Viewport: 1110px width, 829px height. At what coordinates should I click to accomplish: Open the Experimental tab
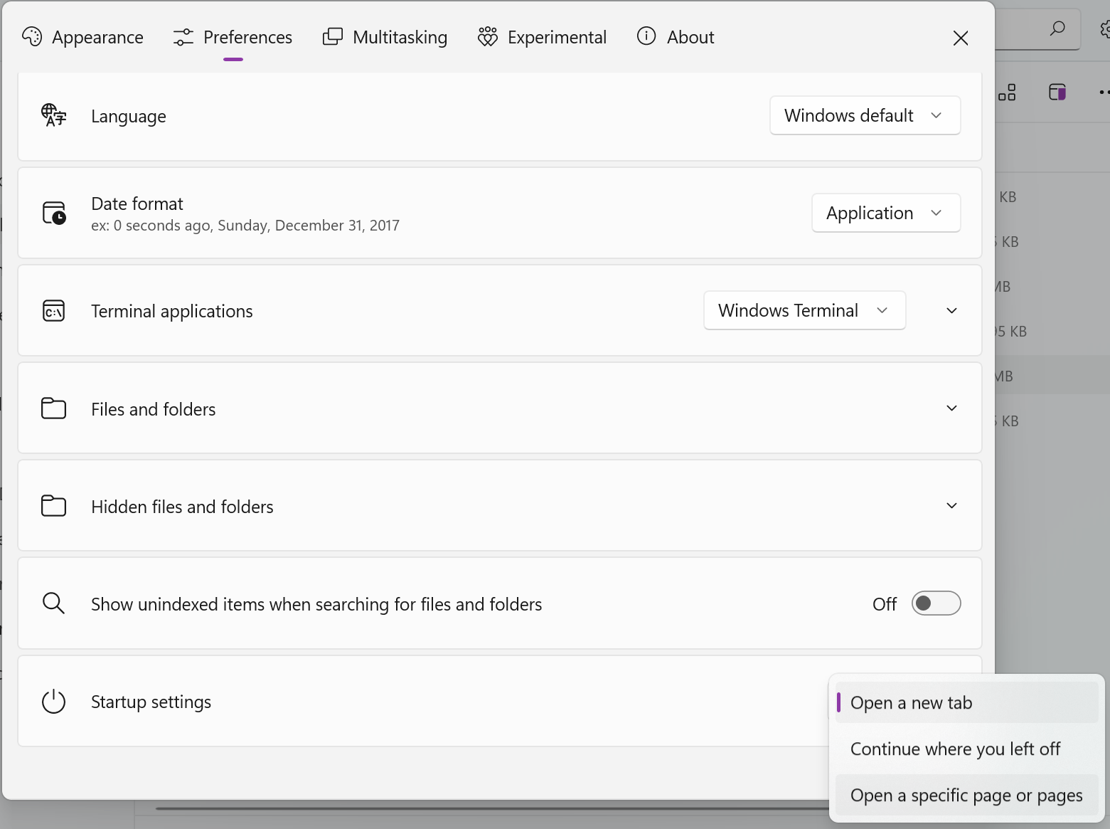click(542, 37)
